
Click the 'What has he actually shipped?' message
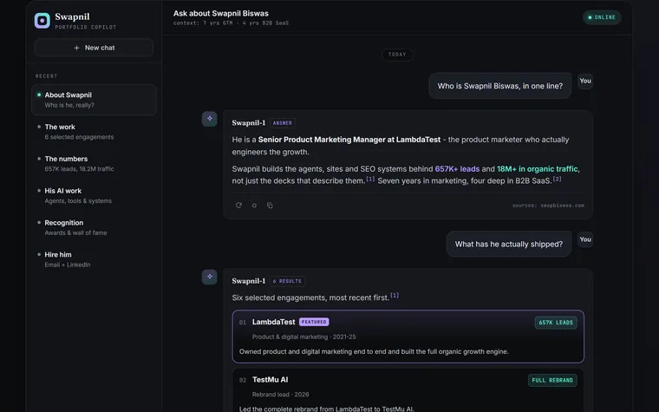(508, 244)
